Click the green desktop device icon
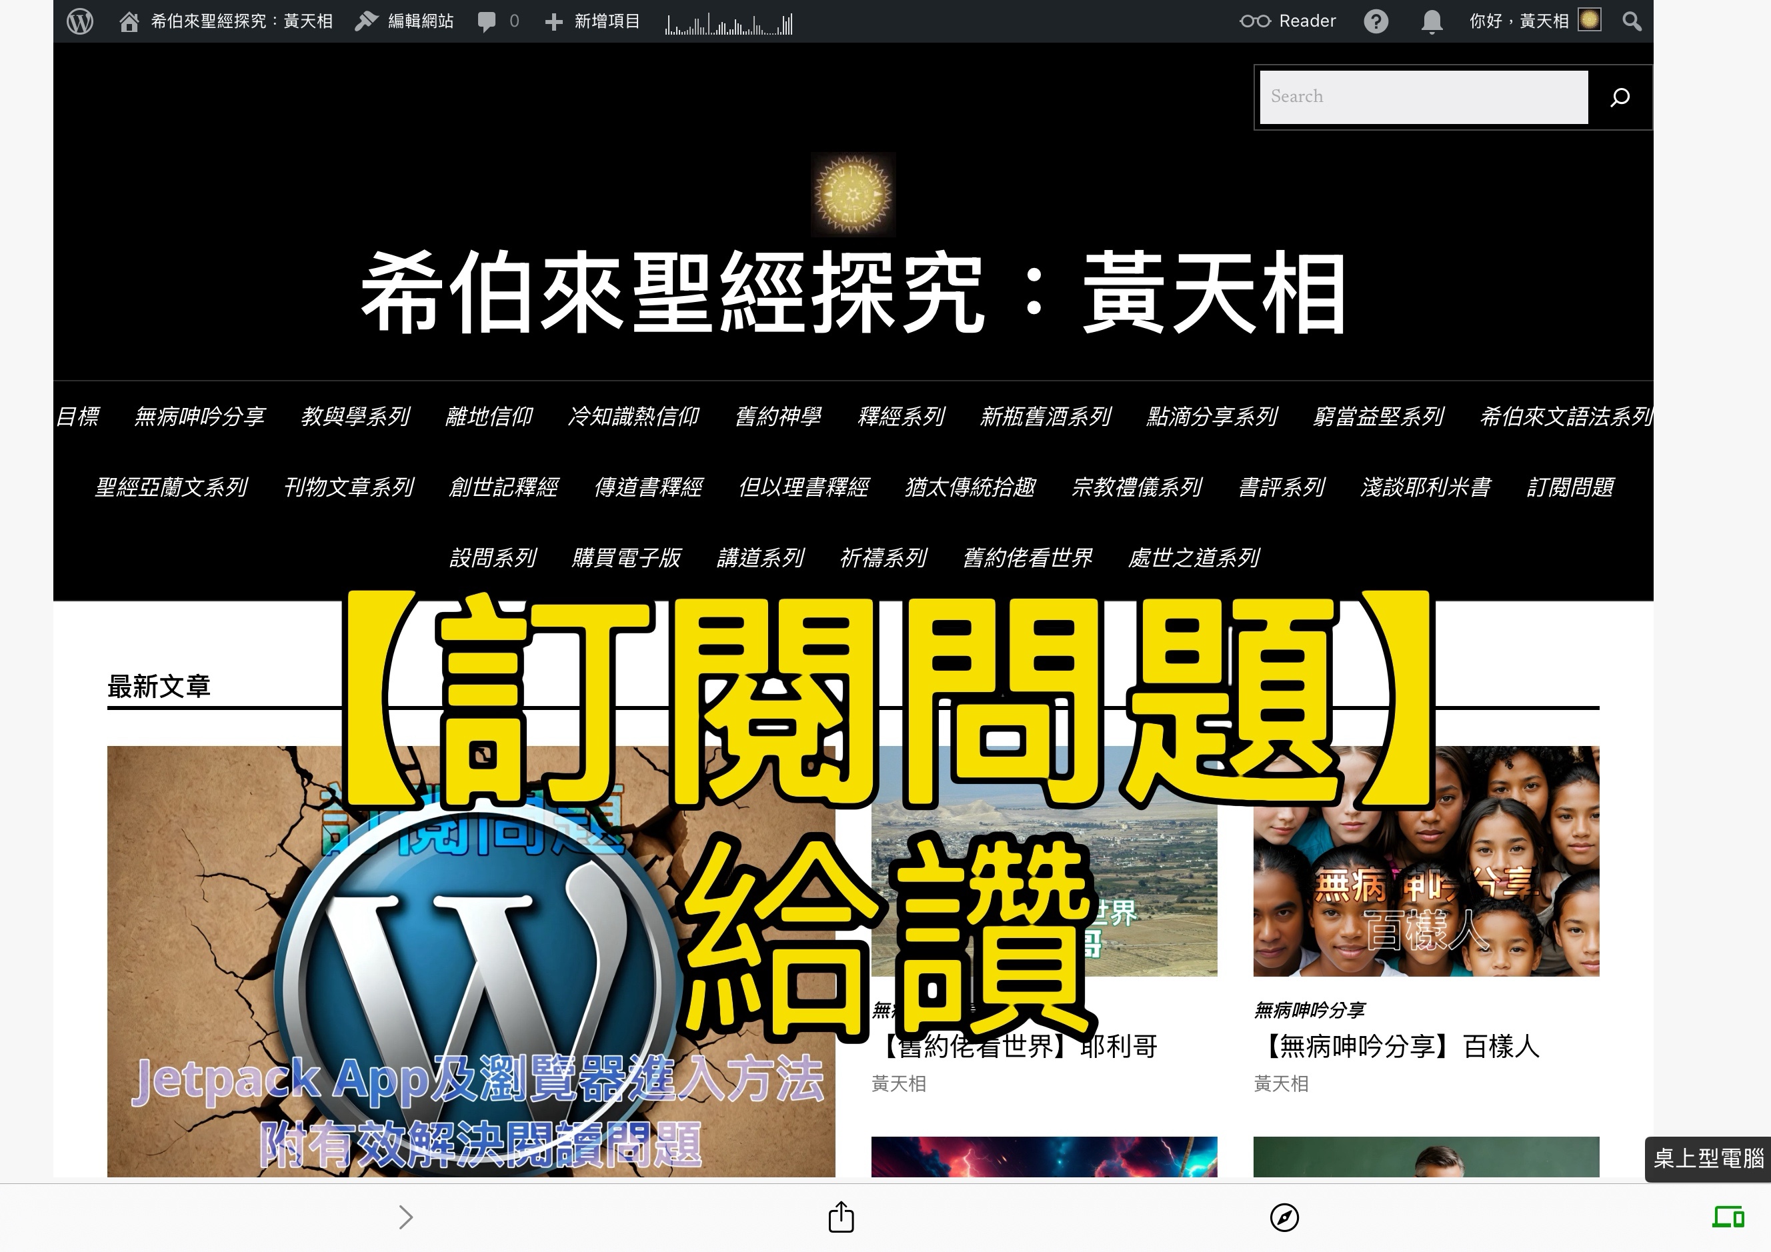Viewport: 1771px width, 1252px height. point(1728,1217)
